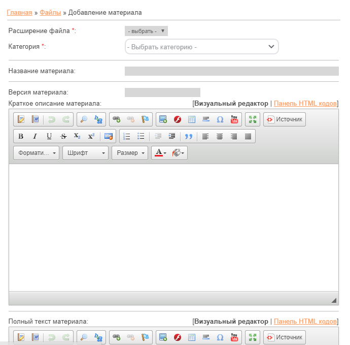This screenshot has width=350, height=345.
Task: Insert a numbered list
Action: point(127,136)
